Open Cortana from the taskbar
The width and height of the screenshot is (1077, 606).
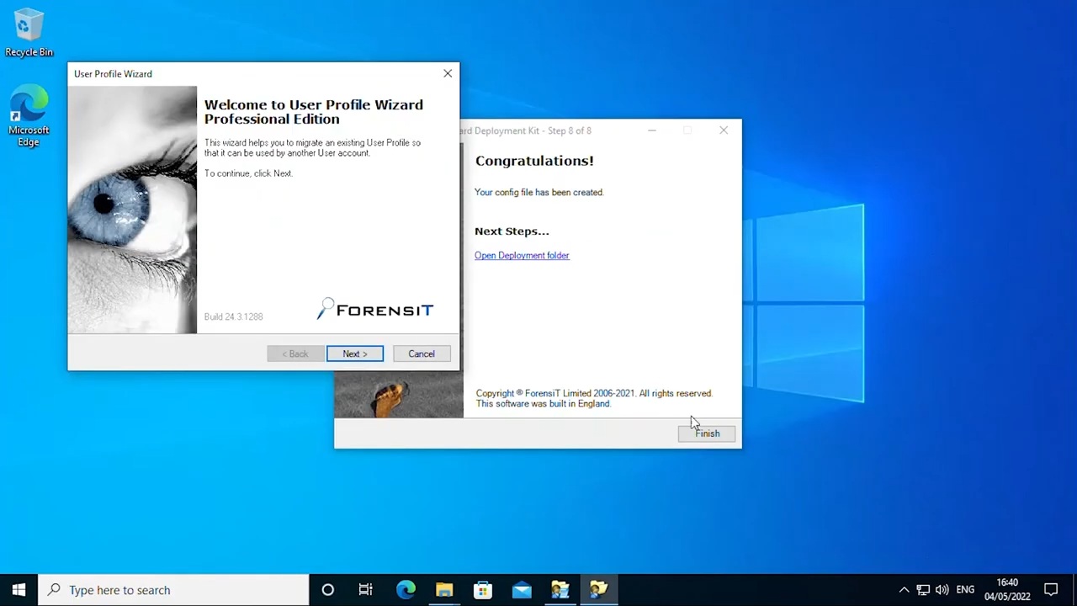click(x=327, y=590)
